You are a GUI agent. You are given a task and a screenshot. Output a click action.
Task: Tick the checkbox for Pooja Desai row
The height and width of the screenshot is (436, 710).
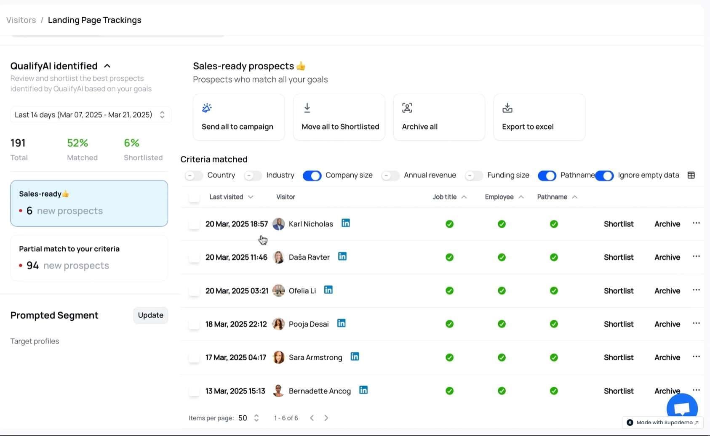point(194,324)
